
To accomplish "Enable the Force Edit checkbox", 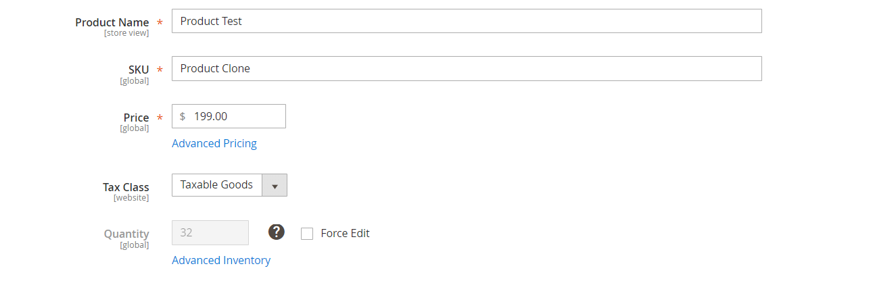I will point(307,234).
